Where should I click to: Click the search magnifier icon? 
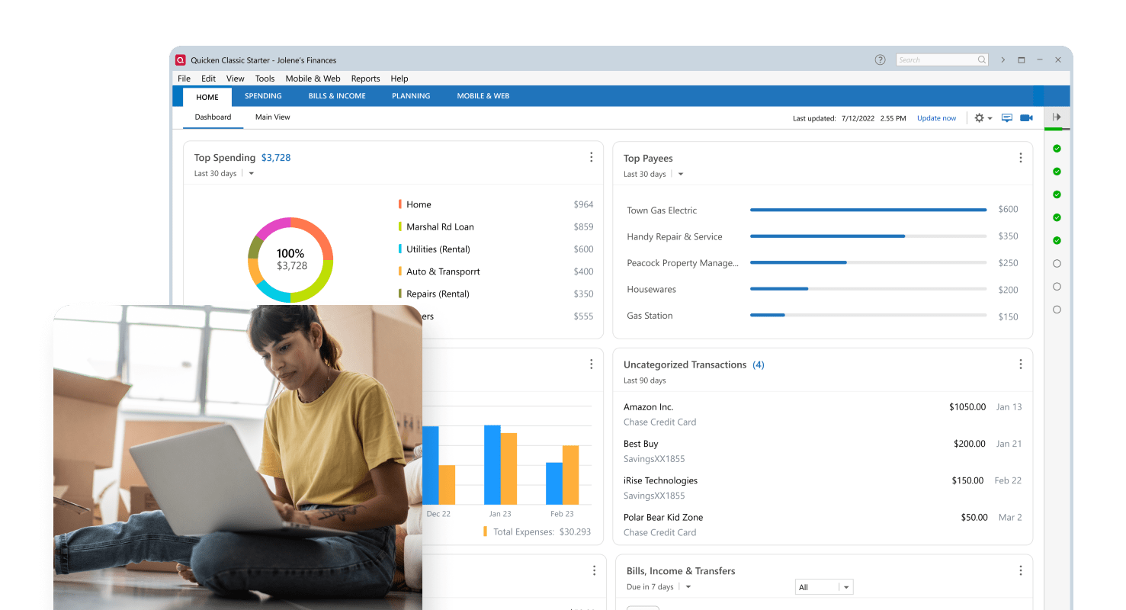[981, 59]
